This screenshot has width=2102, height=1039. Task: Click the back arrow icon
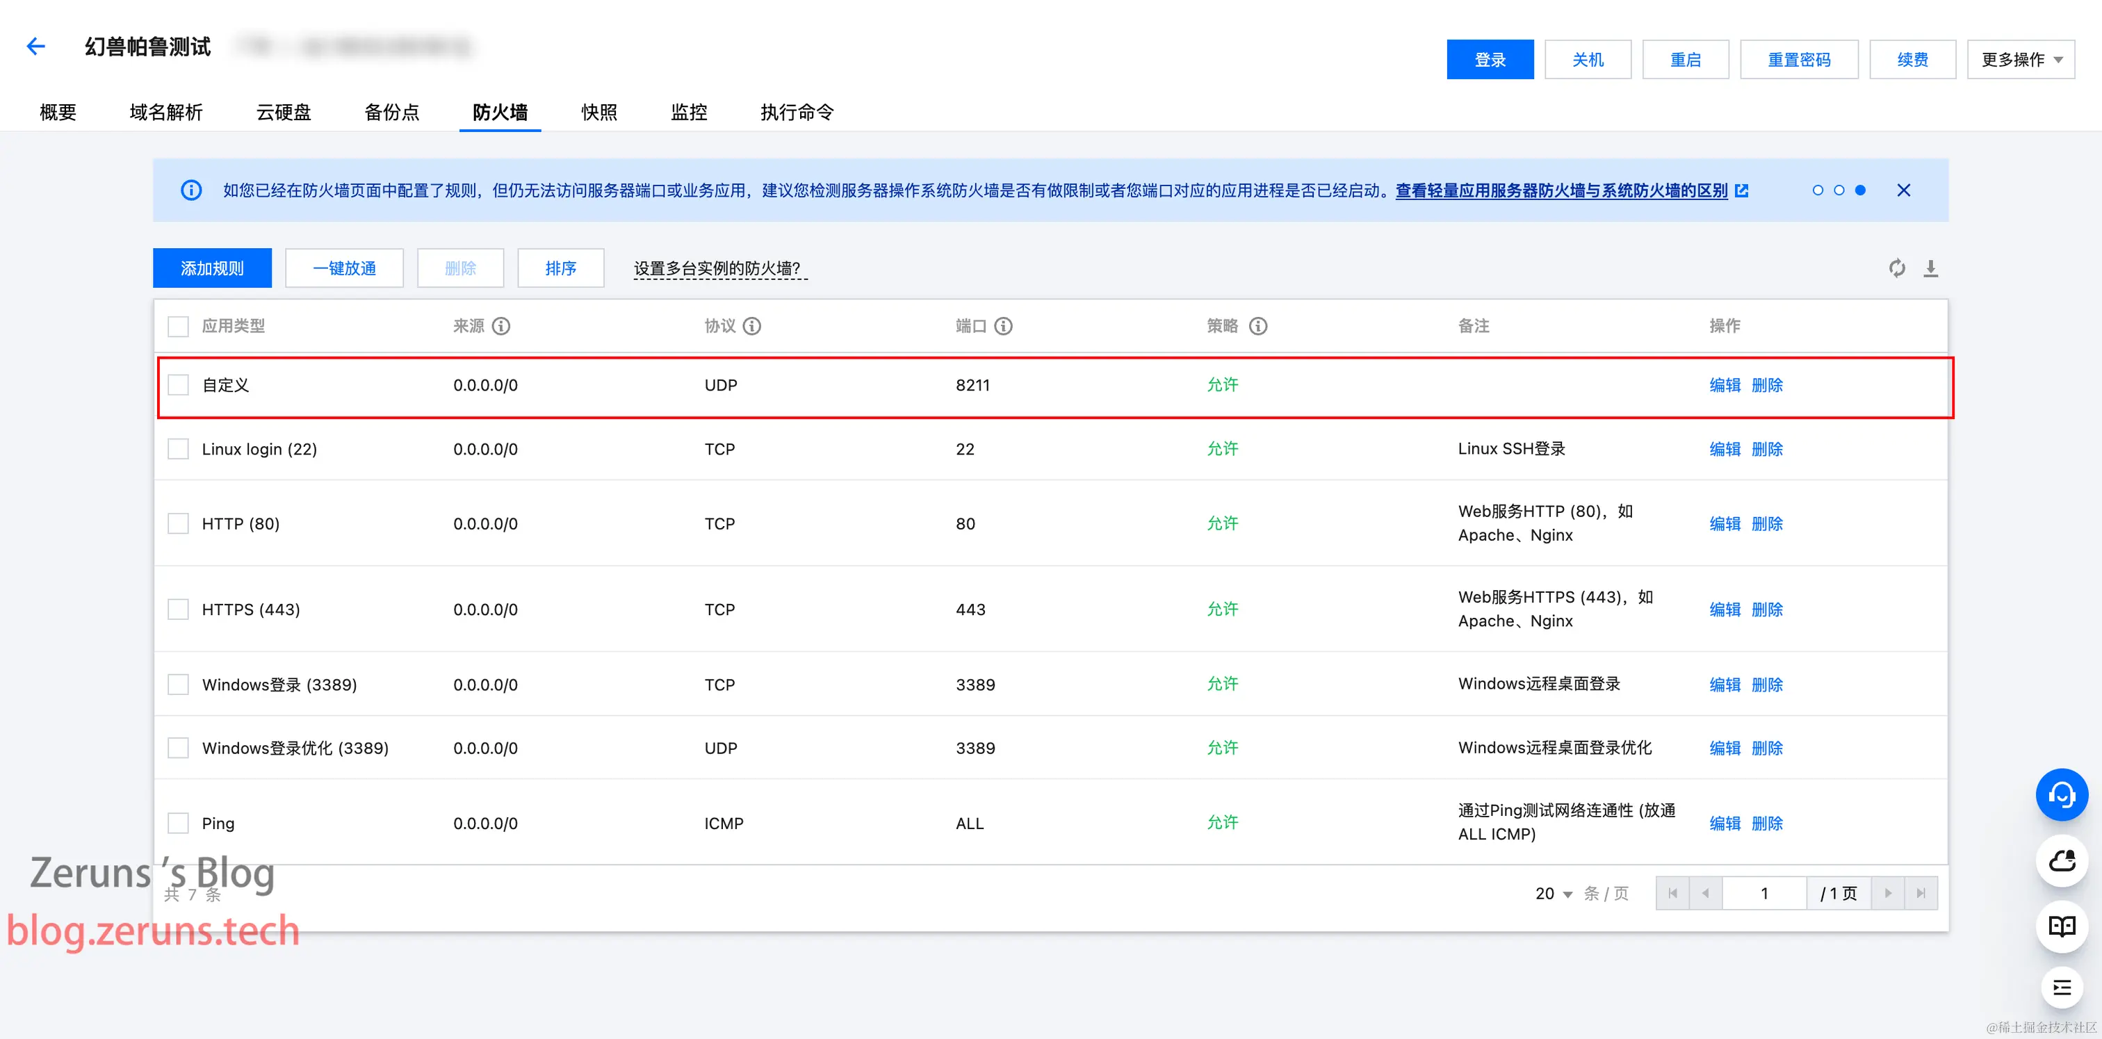35,47
